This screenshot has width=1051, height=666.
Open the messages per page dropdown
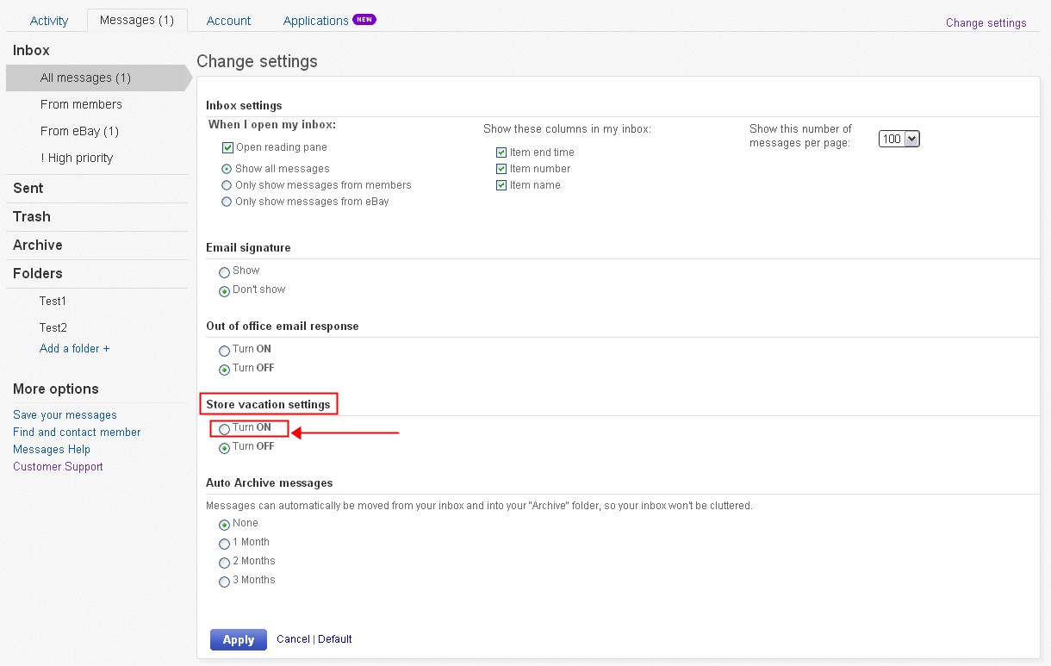(899, 139)
